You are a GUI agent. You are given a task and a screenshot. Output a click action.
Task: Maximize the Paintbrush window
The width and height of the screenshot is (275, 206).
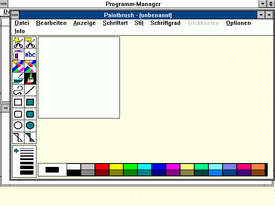[269, 15]
